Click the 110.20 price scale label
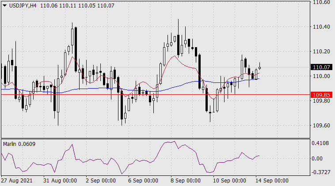This screenshot has height=186, width=335. coord(321,52)
